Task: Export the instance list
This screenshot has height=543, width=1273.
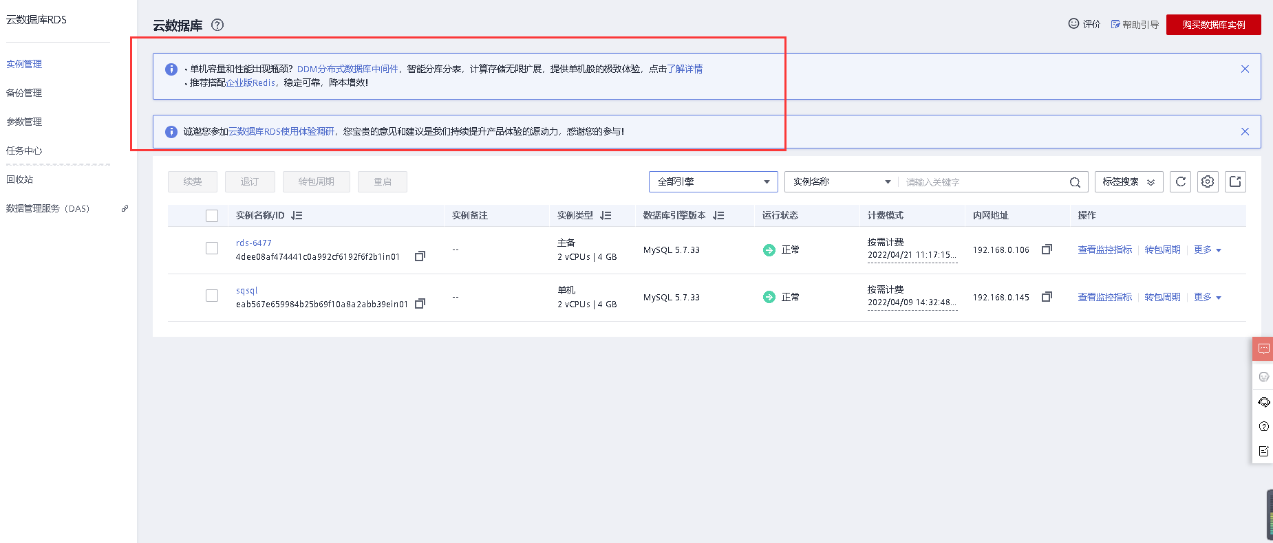Action: 1235,181
